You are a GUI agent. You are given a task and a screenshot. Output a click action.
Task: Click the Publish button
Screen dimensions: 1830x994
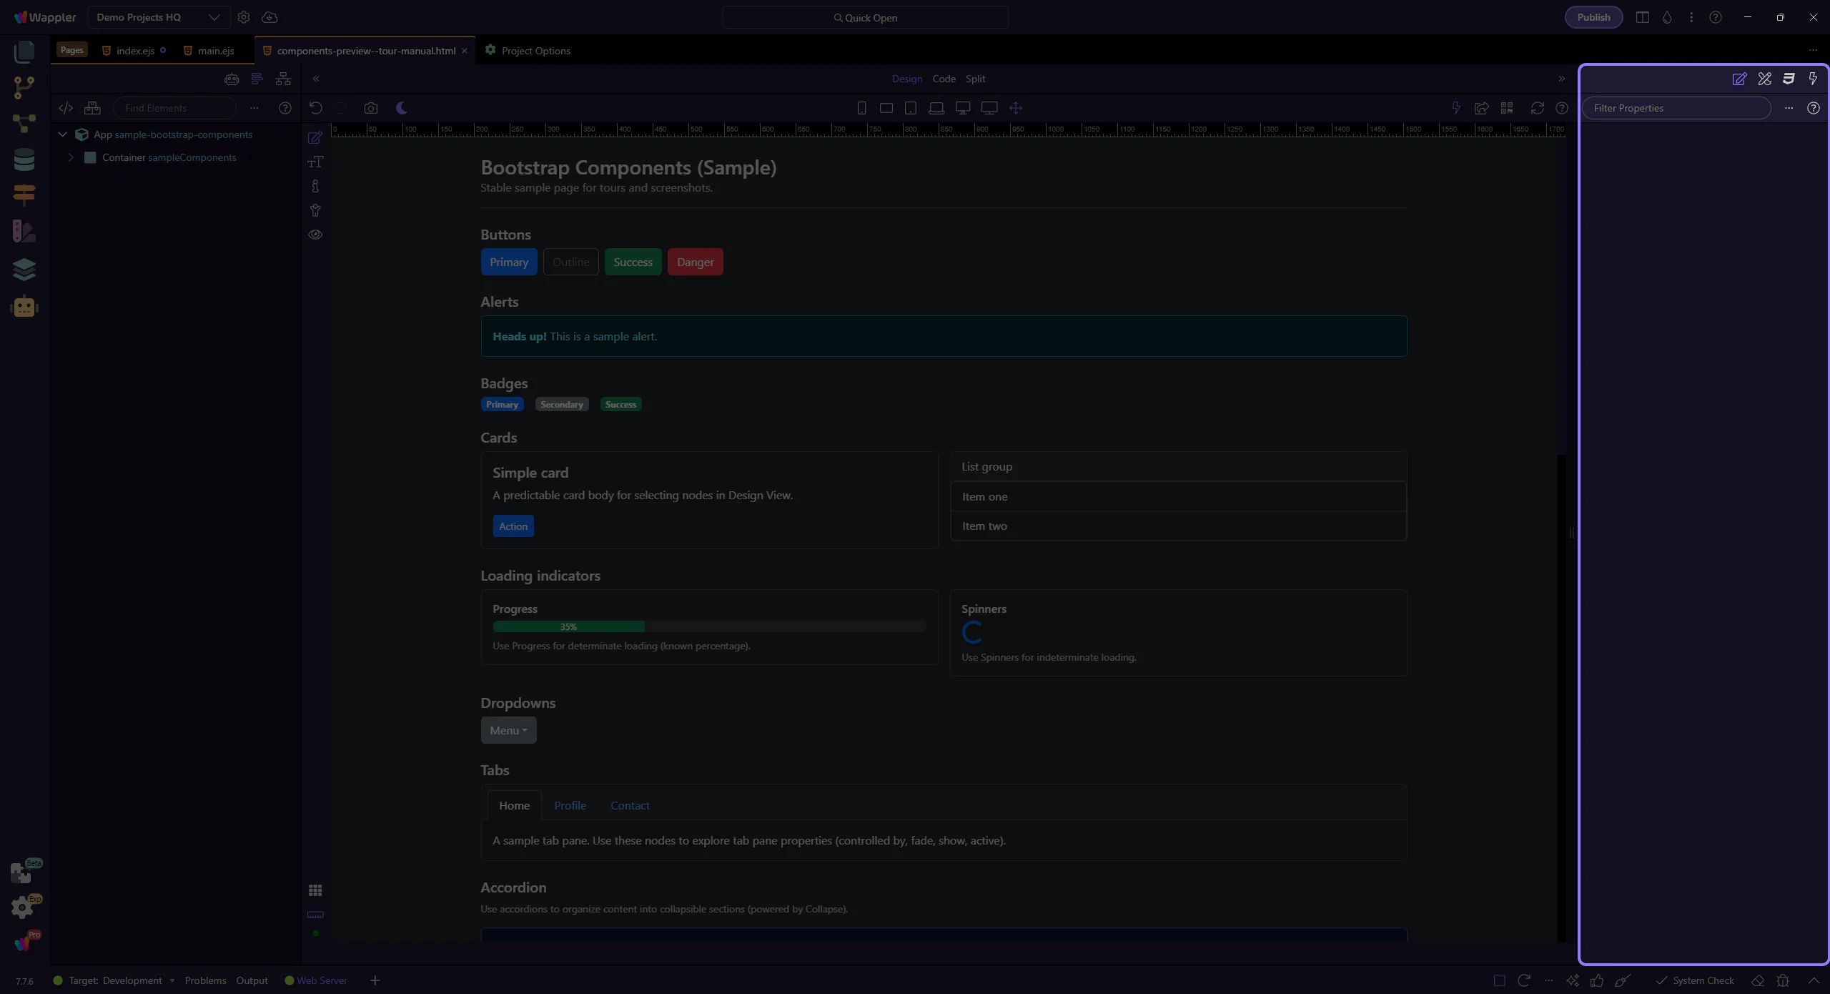click(1593, 17)
